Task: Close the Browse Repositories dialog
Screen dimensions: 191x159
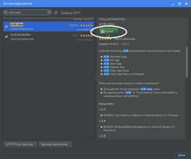Action: [181, 155]
